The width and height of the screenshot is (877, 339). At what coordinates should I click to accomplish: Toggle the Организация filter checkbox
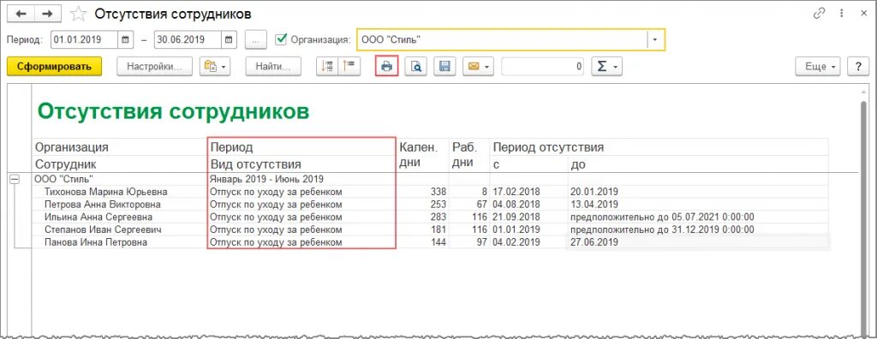coord(281,39)
